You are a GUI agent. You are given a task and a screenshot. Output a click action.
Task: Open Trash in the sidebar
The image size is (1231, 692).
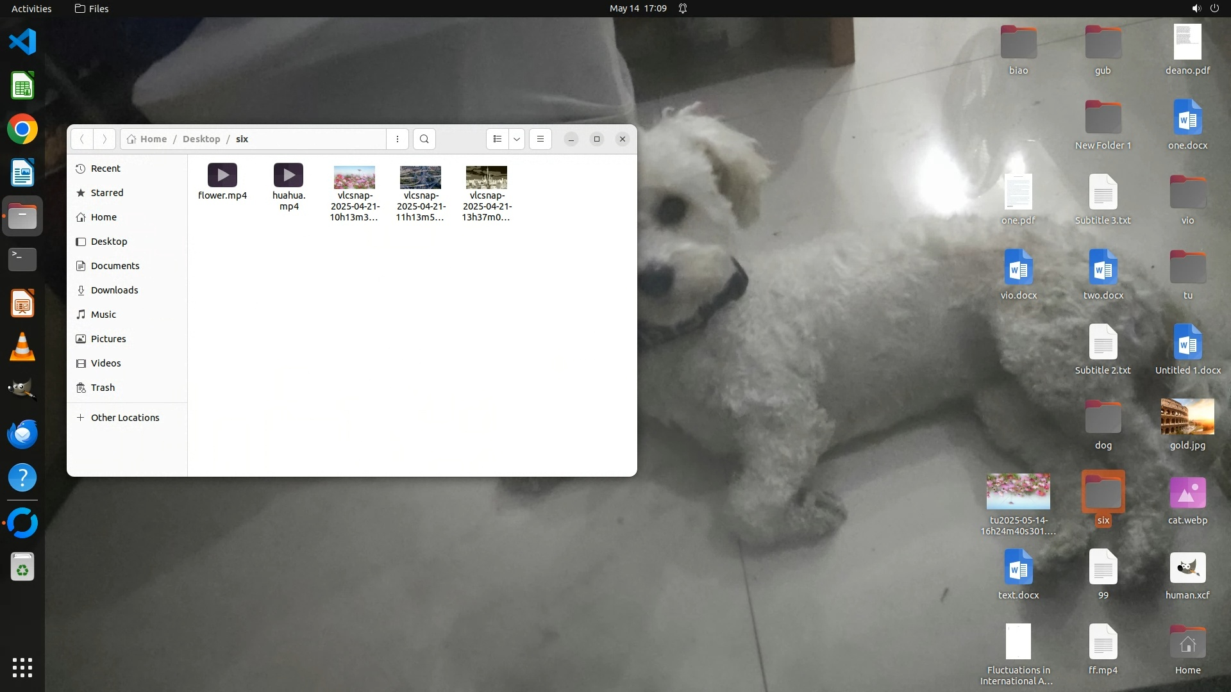click(x=103, y=388)
